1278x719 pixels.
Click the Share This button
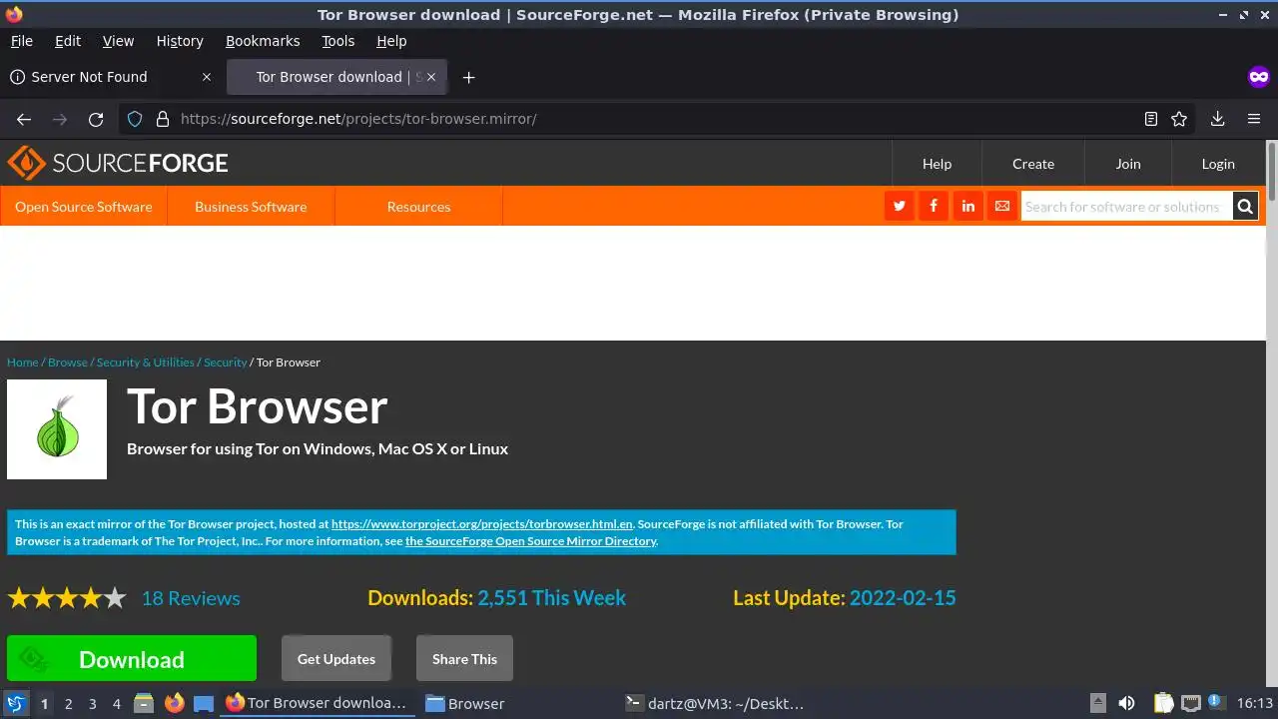[x=464, y=659]
